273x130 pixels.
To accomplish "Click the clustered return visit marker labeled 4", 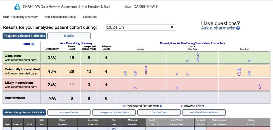I will (x=239, y=70).
